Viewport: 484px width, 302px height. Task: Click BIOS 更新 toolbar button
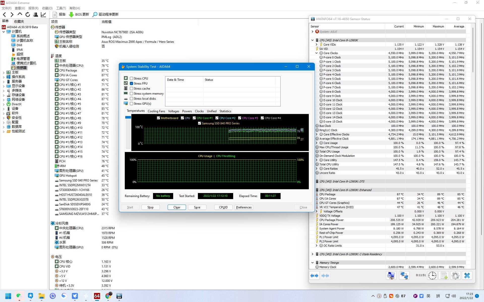[79, 15]
